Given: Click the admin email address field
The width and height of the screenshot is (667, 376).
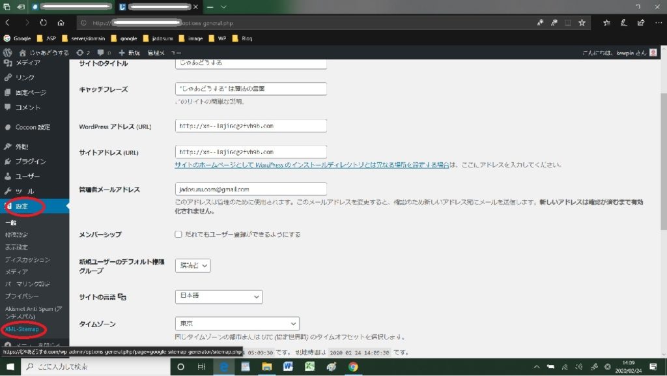Looking at the screenshot, I should click(251, 189).
